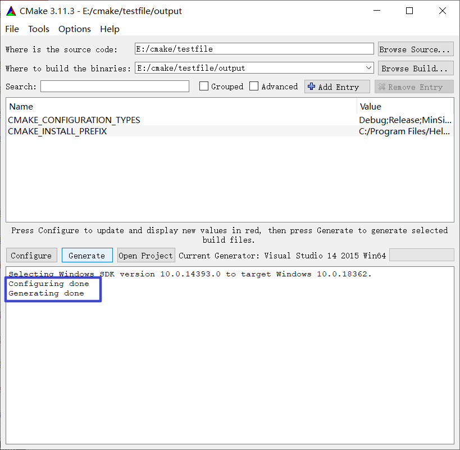
Task: Maximize the CMake window
Action: (409, 11)
